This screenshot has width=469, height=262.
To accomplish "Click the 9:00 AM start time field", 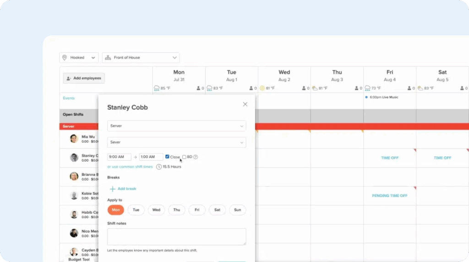I will coord(119,157).
